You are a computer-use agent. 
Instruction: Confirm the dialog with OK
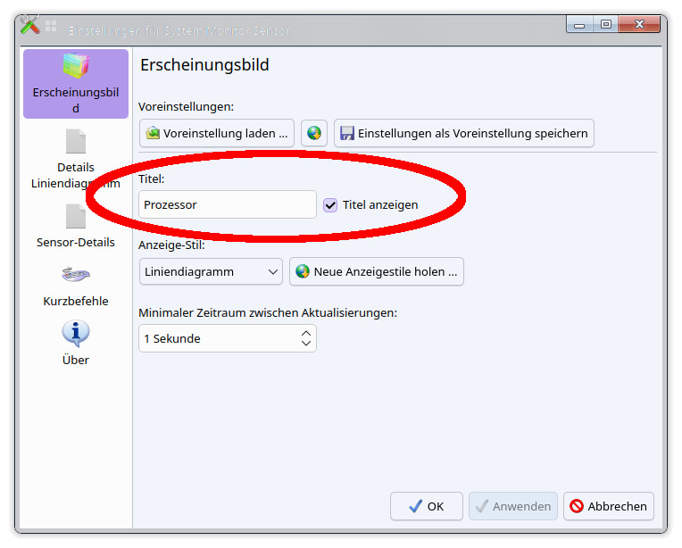[x=426, y=506]
